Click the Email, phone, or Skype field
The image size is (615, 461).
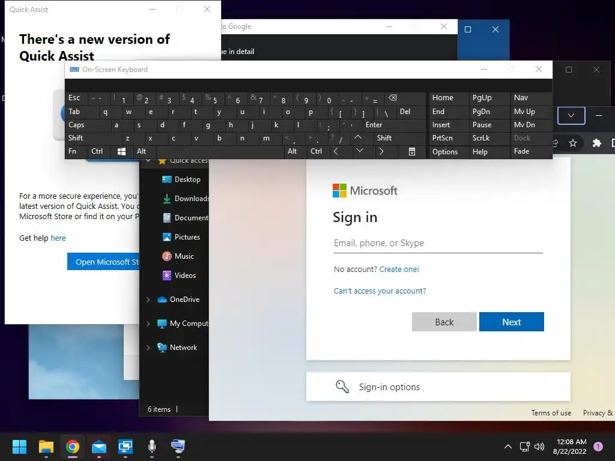[x=438, y=243]
